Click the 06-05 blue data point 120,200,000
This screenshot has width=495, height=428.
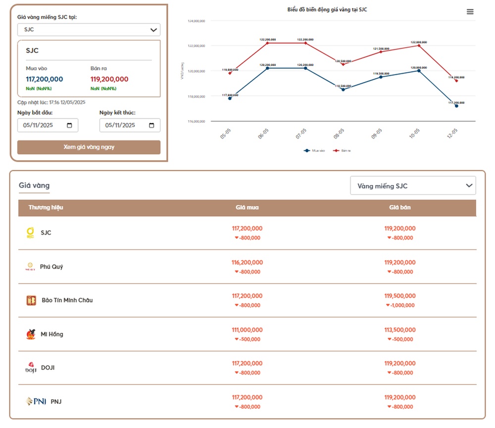pyautogui.click(x=268, y=68)
